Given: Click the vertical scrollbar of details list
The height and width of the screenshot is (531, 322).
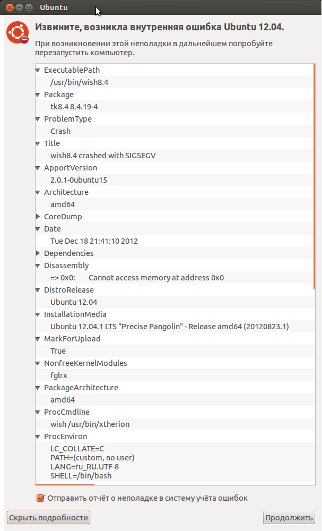Looking at the screenshot, I should pos(314,176).
